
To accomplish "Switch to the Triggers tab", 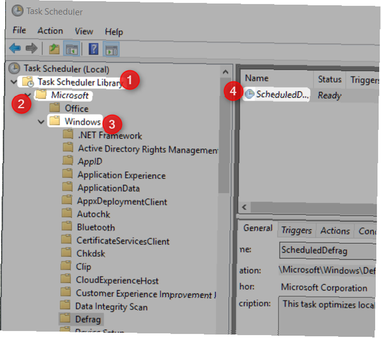I will click(296, 230).
